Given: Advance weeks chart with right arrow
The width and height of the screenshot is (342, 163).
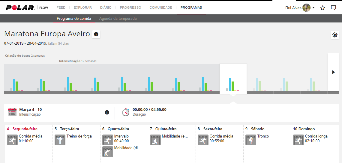Looking at the screenshot, I should click(x=333, y=72).
